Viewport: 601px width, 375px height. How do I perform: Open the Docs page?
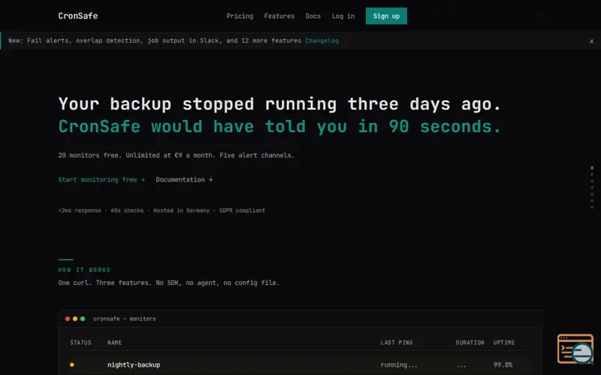click(313, 16)
